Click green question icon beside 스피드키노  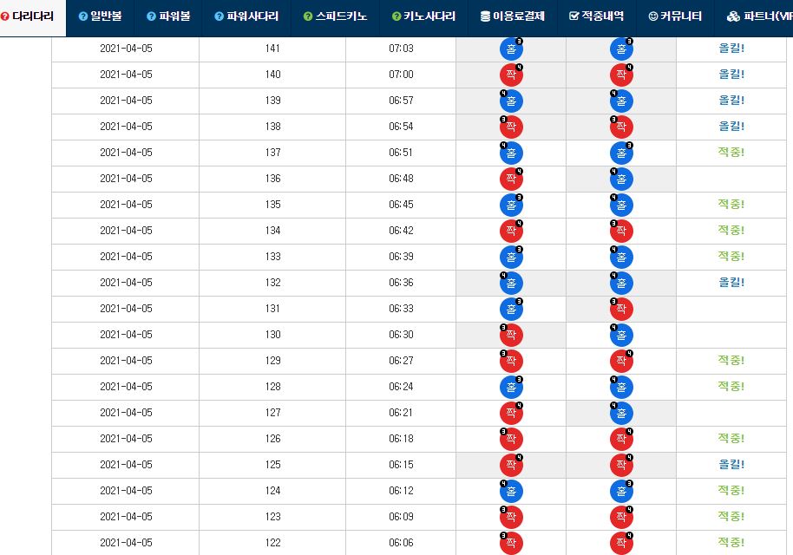point(307,16)
